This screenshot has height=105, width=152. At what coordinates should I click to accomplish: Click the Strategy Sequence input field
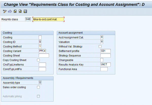coord(105,55)
